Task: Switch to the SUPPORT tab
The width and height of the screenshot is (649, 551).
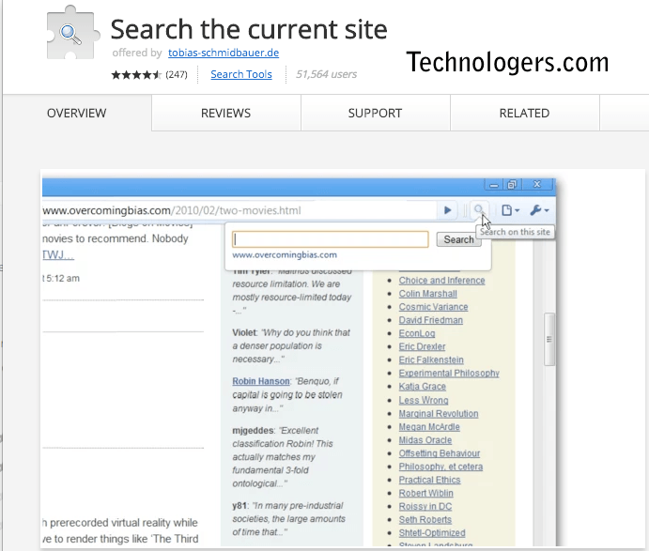Action: pyautogui.click(x=375, y=113)
